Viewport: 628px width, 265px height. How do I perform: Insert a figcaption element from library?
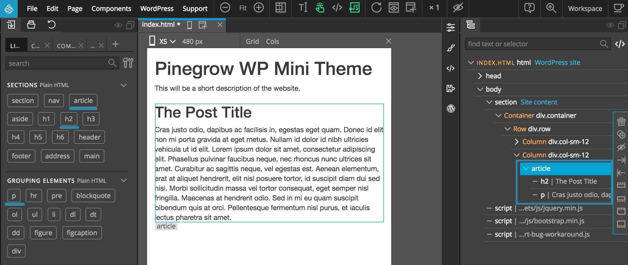(82, 233)
